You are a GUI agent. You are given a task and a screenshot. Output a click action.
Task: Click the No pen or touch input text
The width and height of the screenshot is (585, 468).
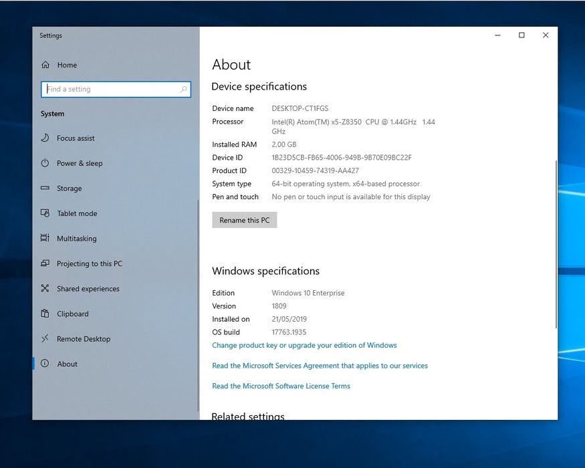(351, 197)
